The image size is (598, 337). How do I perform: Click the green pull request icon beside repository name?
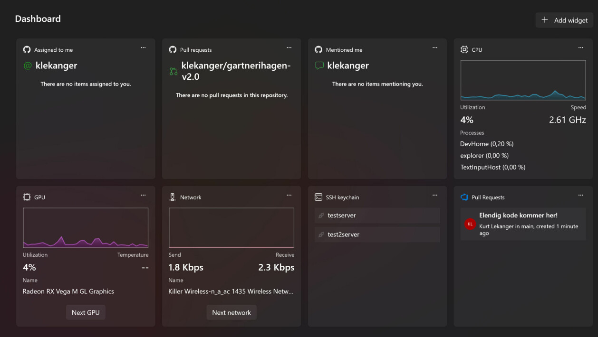[x=174, y=72]
